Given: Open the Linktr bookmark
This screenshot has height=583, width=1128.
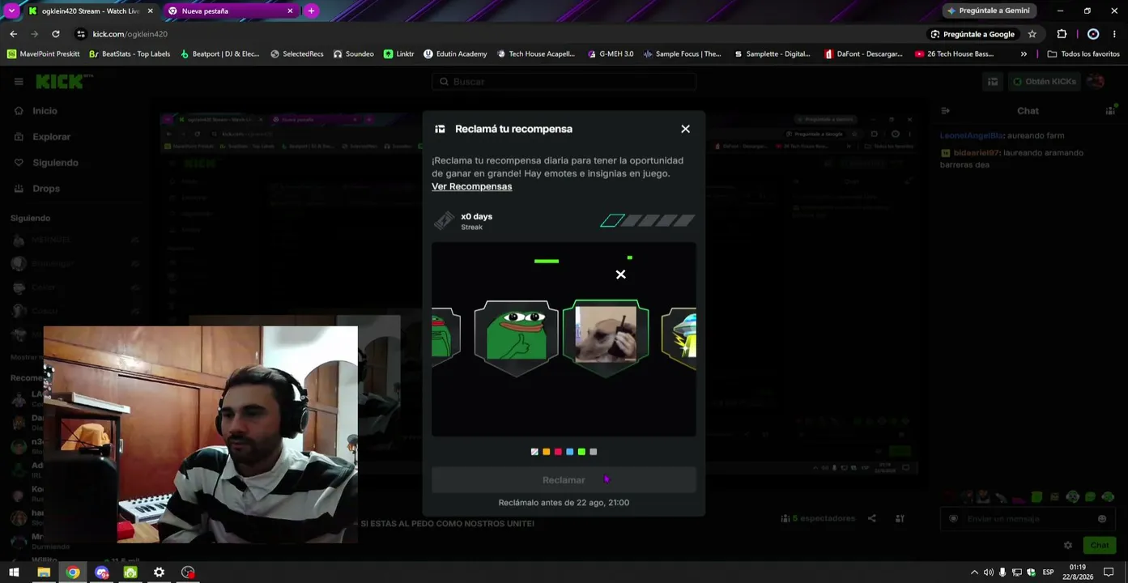Looking at the screenshot, I should [398, 54].
